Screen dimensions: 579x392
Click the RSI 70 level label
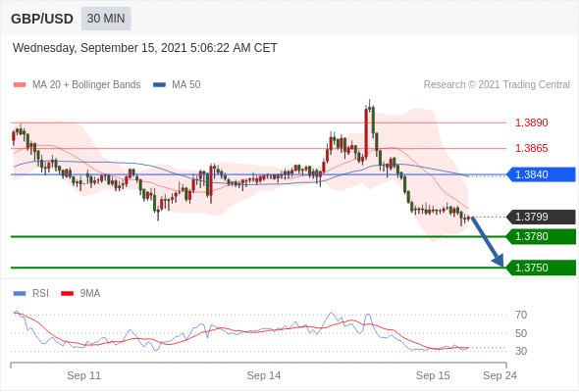pos(521,315)
